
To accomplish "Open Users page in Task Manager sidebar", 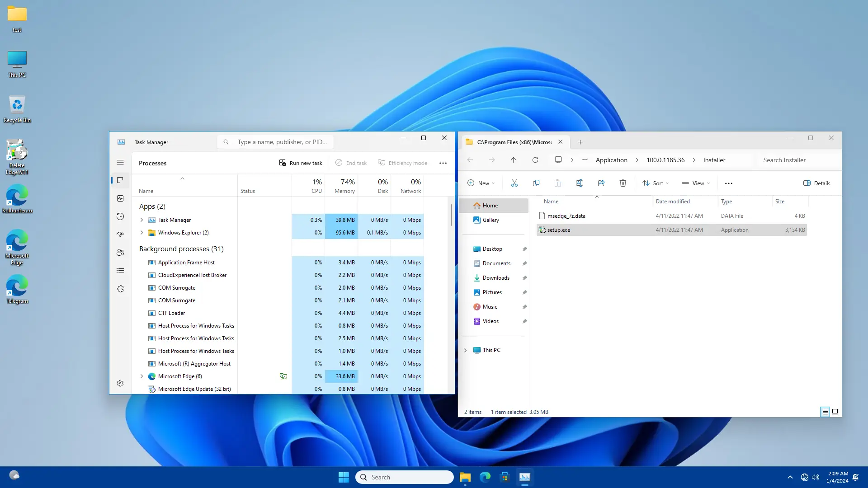I will tap(120, 253).
